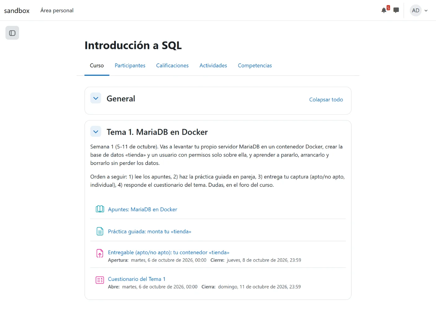Click the page icon beside Práctica guiada
This screenshot has height=330, width=436.
coord(100,231)
